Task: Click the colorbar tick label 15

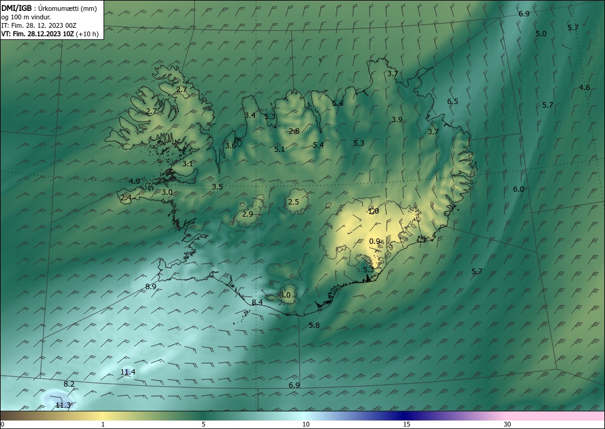Action: (x=407, y=425)
